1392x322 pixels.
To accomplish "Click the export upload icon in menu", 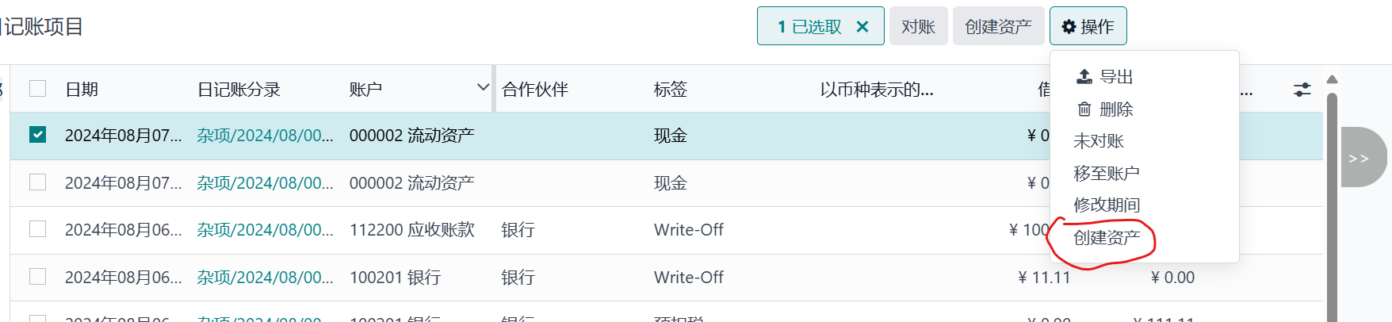I will pos(1084,77).
